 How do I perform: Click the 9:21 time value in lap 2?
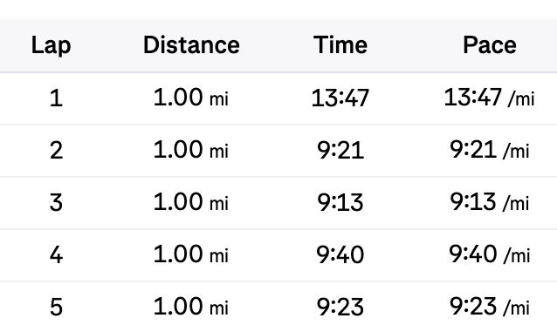click(340, 150)
